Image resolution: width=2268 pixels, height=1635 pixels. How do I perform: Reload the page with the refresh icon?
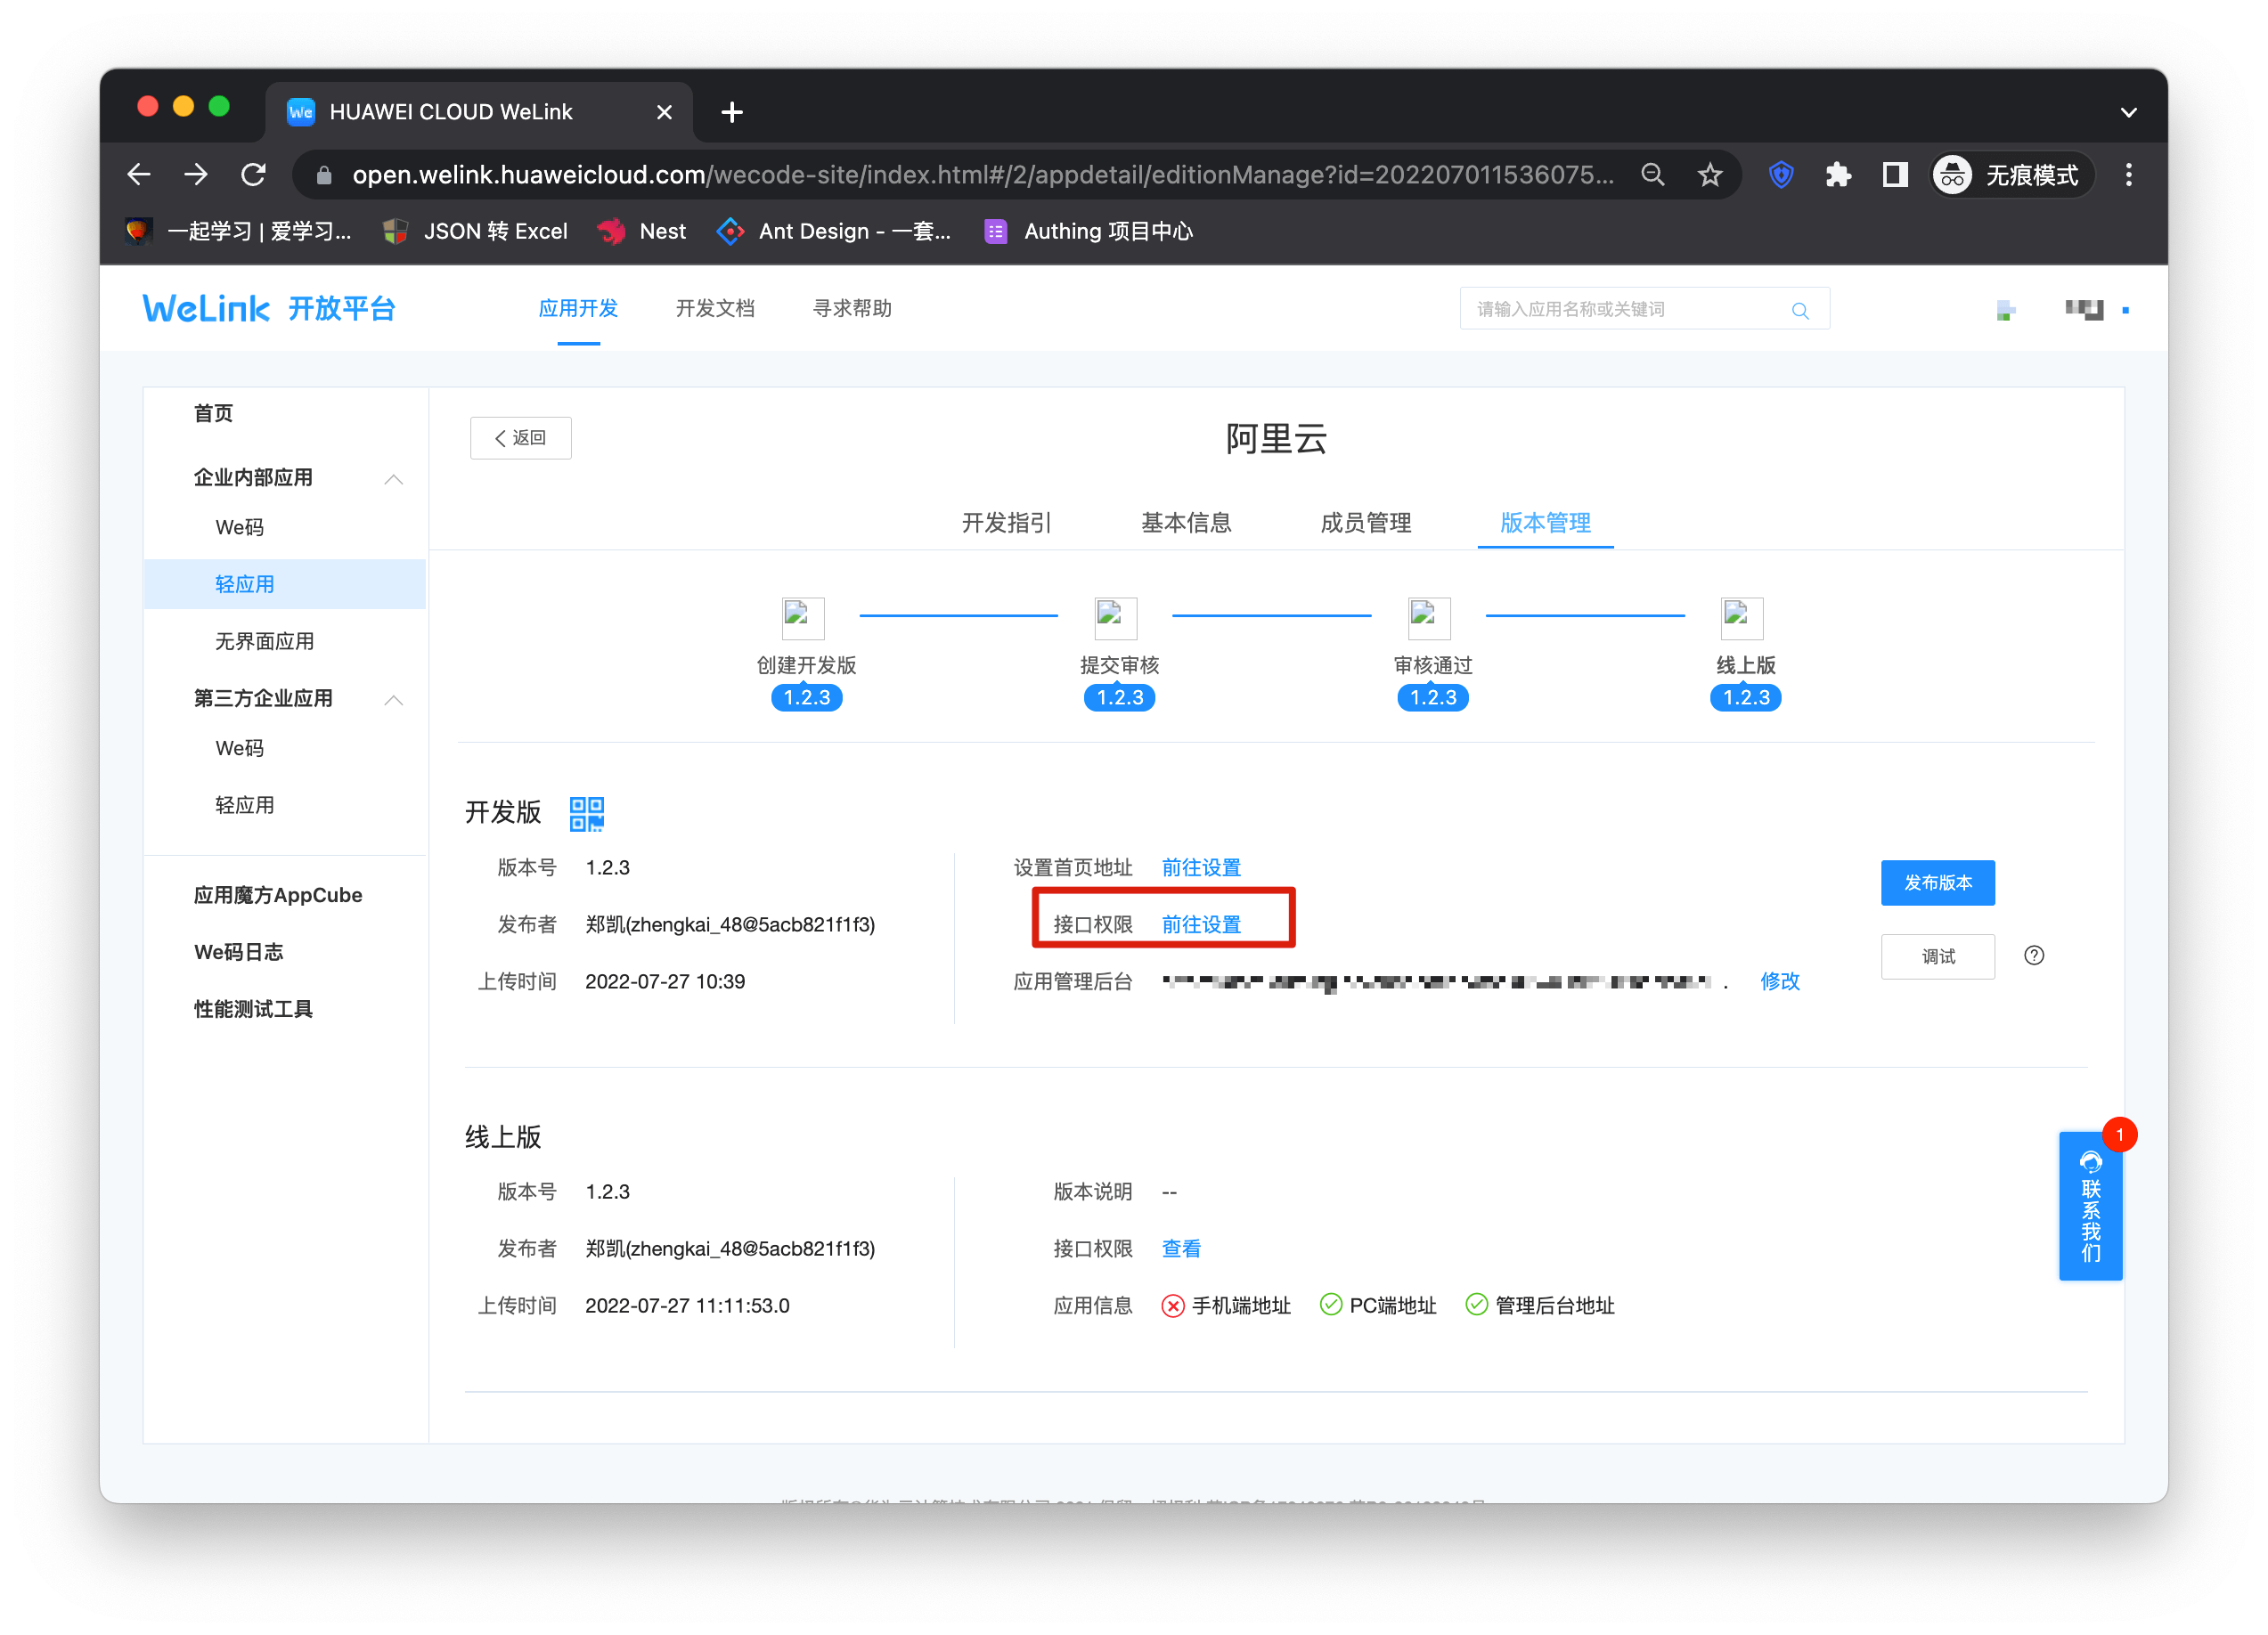[254, 175]
